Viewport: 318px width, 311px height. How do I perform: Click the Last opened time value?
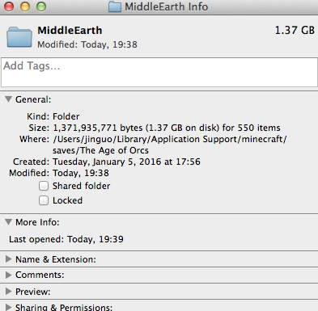(x=95, y=239)
